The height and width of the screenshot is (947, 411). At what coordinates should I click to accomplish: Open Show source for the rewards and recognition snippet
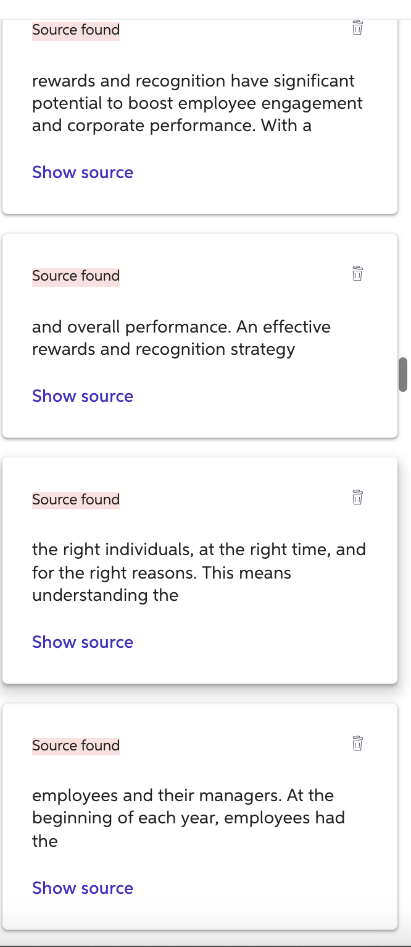pos(82,172)
